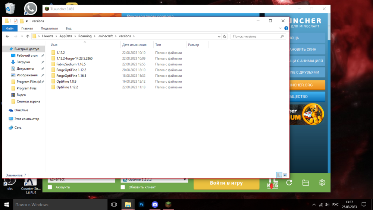The image size is (373, 210).
Task: Select the 1.12.2-forge-14.23.5.2860 folder
Action: (x=74, y=58)
